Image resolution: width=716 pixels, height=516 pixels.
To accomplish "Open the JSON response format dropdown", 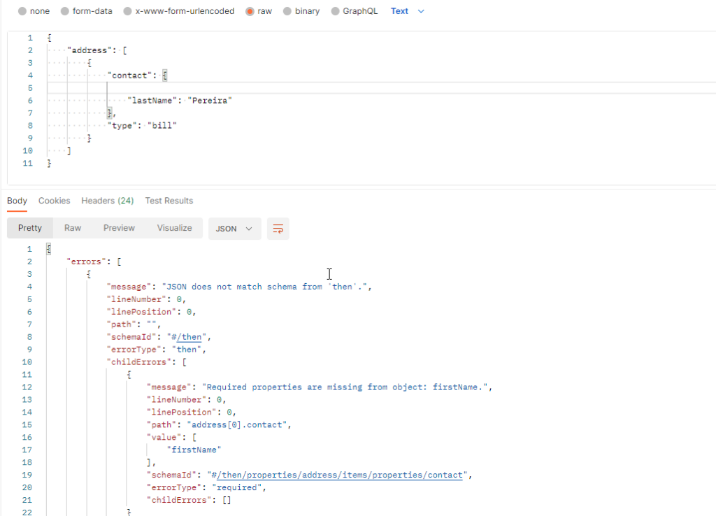I will 234,229.
